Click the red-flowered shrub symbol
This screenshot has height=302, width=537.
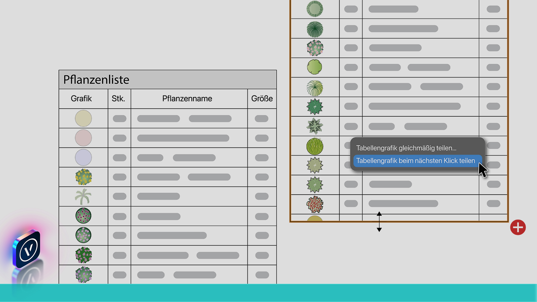pos(315,204)
